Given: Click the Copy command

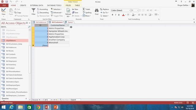Looking at the screenshot, I should pyautogui.click(x=18, y=13).
